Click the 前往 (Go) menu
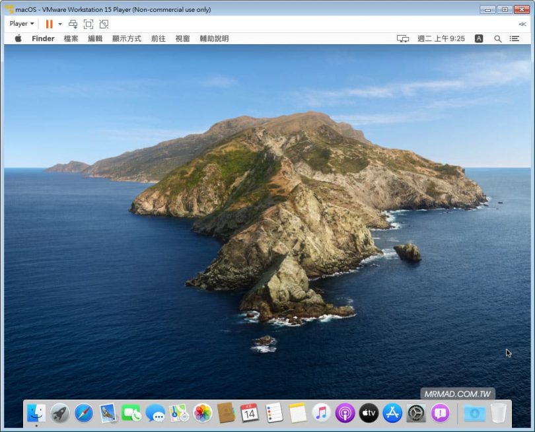 click(159, 39)
